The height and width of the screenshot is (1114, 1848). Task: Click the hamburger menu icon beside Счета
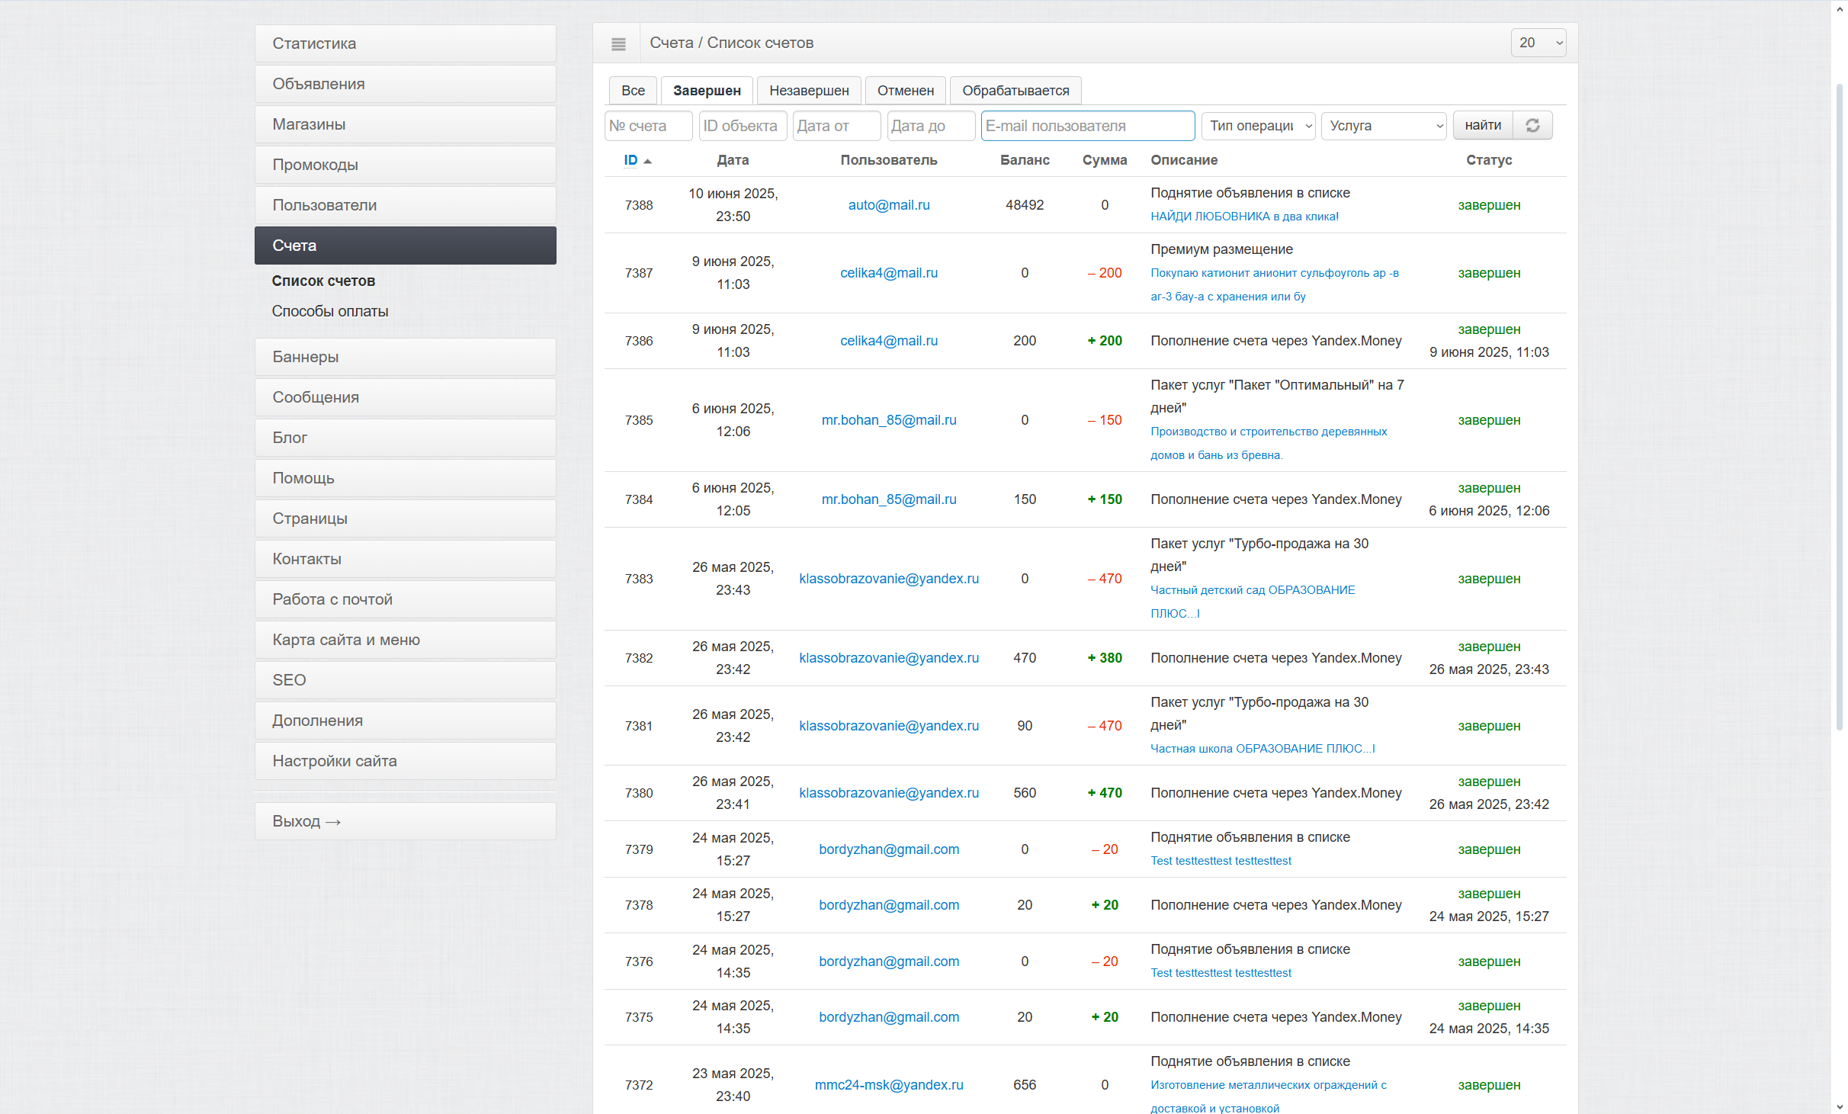[618, 43]
